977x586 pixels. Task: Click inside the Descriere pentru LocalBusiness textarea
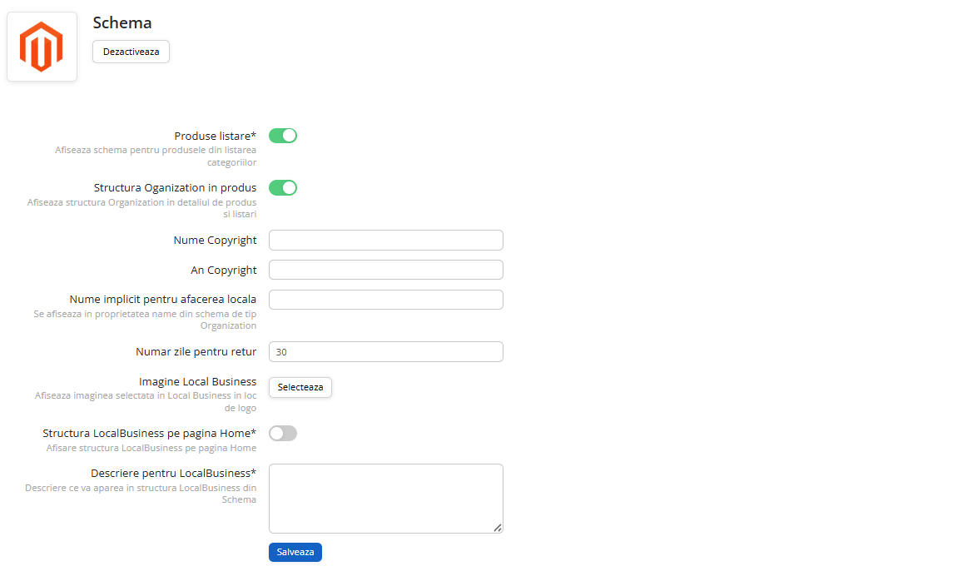click(x=385, y=498)
